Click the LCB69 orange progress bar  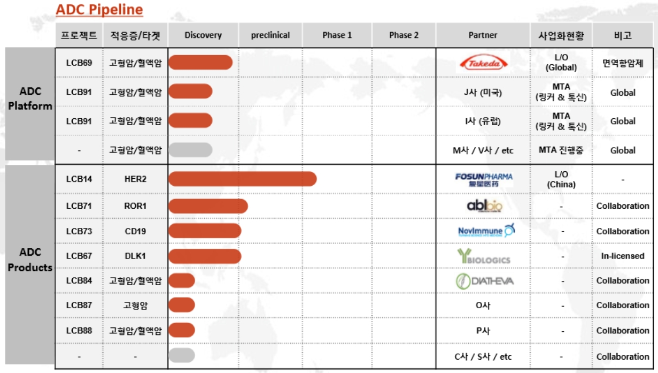tap(200, 63)
